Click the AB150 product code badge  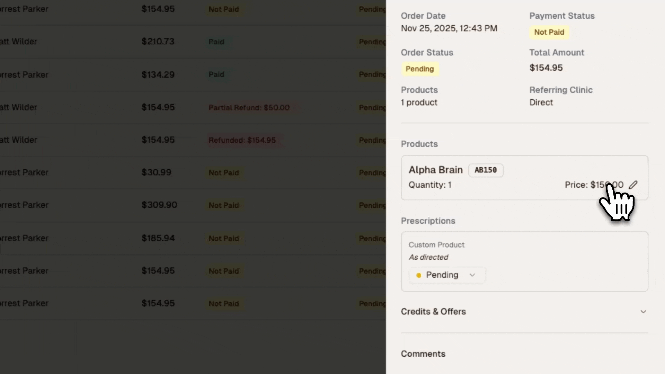click(486, 170)
